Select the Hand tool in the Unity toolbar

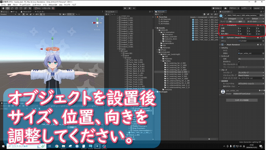3,8
